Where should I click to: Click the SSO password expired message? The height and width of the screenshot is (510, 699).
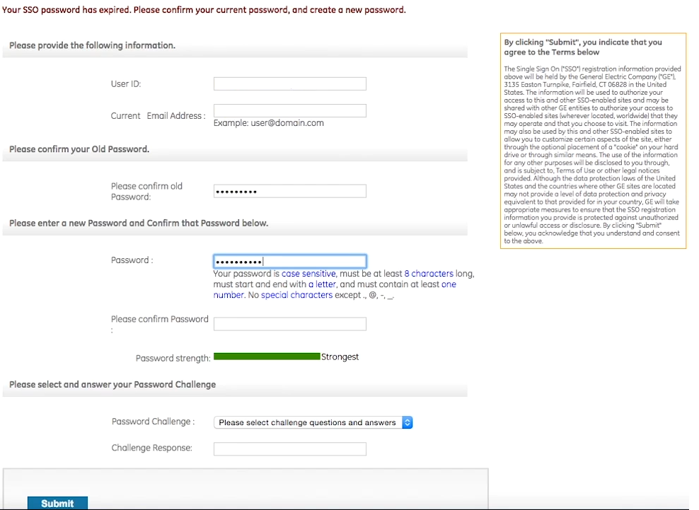point(204,11)
